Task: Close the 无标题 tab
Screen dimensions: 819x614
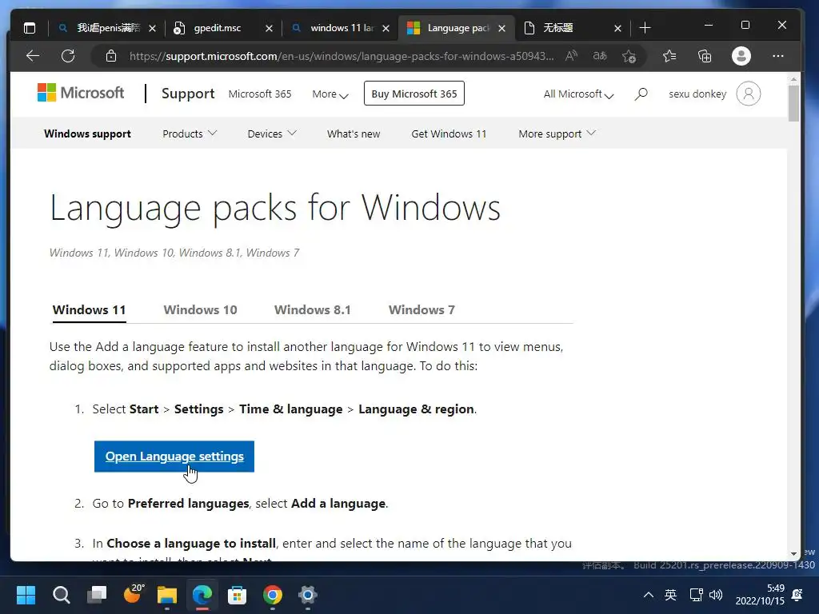Action: click(x=618, y=28)
